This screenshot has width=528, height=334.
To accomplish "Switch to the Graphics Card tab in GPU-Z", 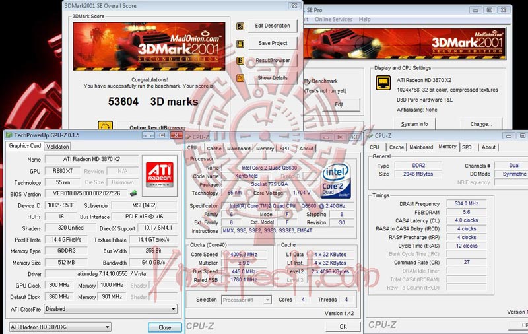I will (x=24, y=146).
